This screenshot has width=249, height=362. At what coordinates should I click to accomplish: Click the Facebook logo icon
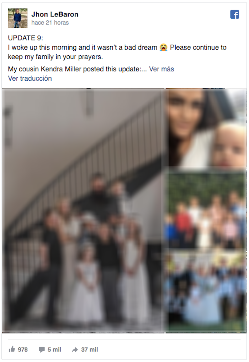click(234, 14)
